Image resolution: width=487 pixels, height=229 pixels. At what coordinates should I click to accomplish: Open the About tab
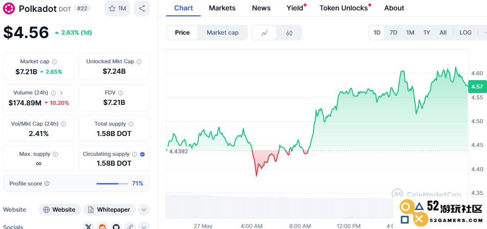click(x=394, y=8)
